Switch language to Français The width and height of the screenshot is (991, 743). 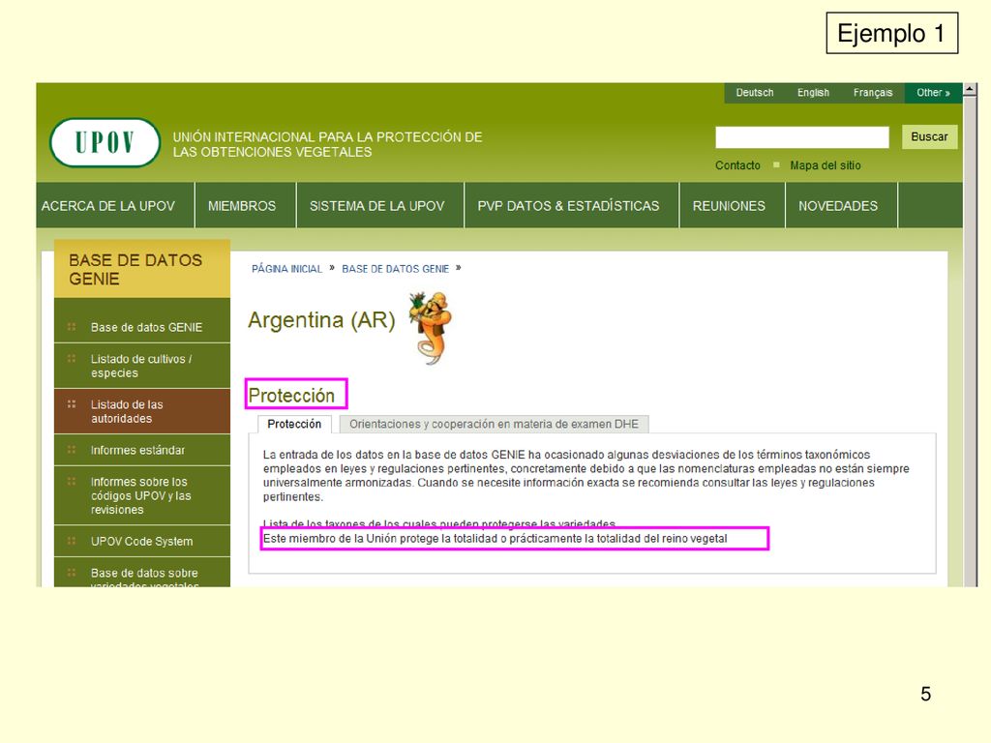coord(873,93)
